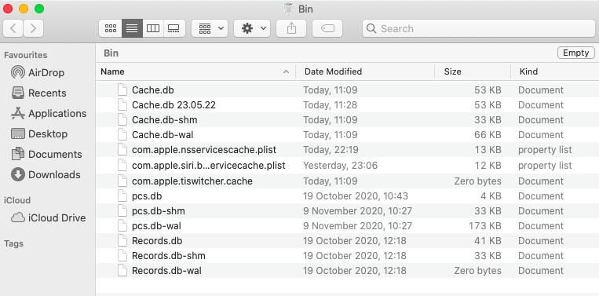Click the Empty button
Viewport: 599px width, 296px height.
pos(576,53)
